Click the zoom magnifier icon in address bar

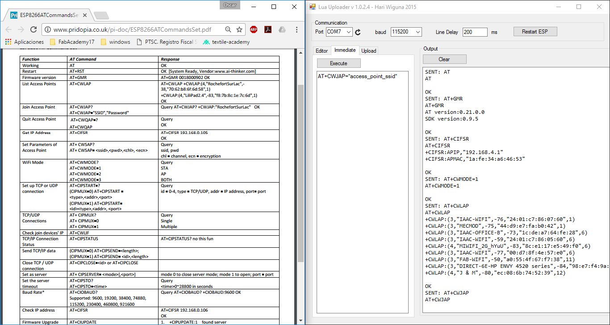[x=228, y=29]
